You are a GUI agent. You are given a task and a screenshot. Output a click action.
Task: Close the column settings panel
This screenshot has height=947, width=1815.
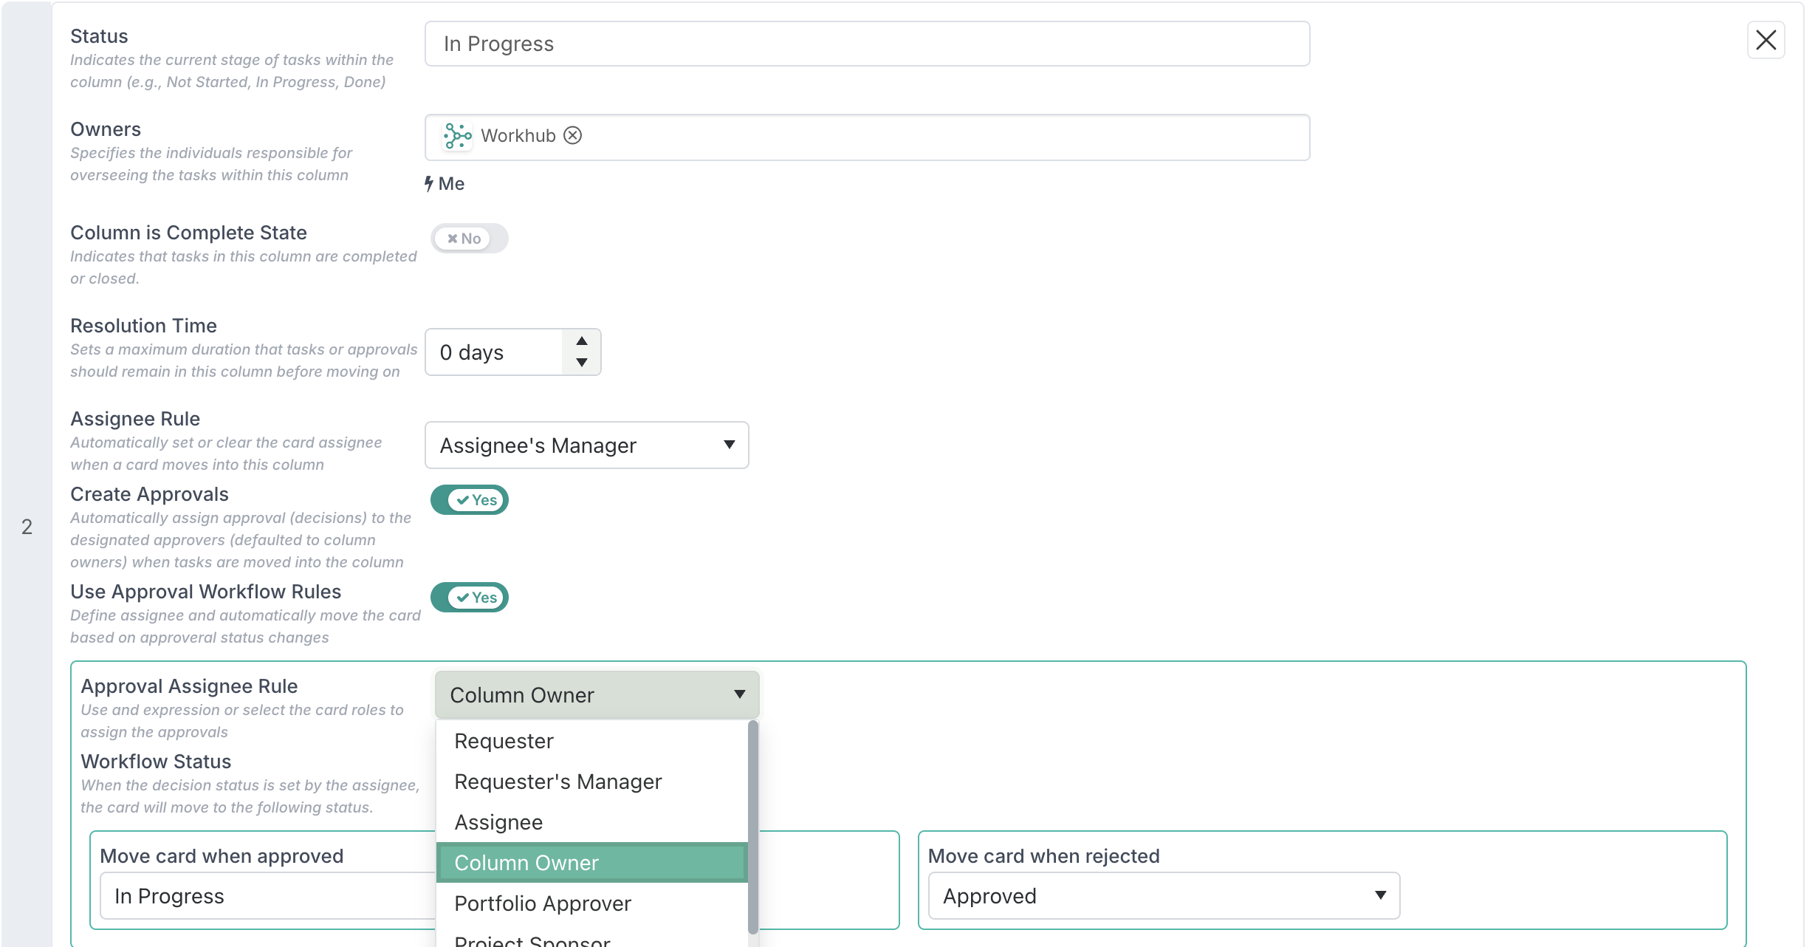[1766, 40]
